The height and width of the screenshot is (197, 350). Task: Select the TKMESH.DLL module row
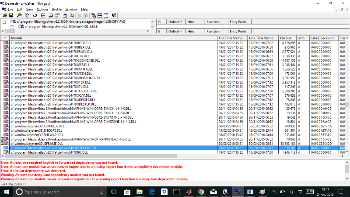pyautogui.click(x=172, y=74)
